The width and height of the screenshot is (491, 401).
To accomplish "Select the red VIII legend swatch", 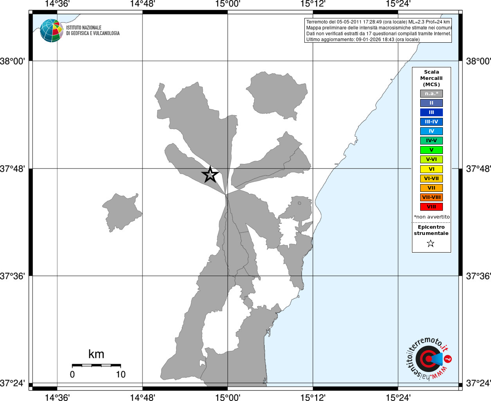I will [x=432, y=207].
